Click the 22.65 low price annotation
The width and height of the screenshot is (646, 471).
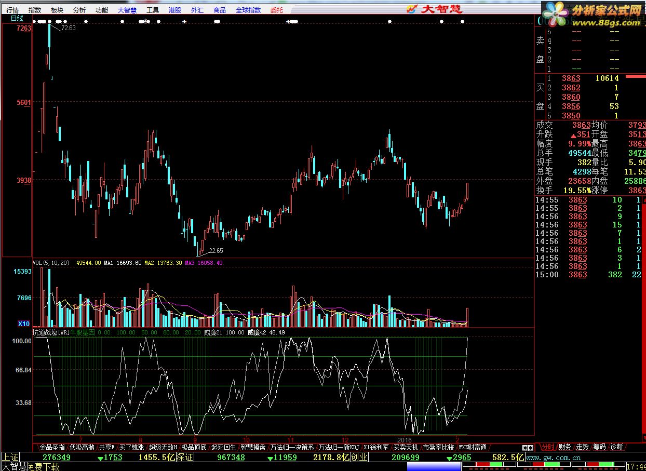tap(216, 250)
